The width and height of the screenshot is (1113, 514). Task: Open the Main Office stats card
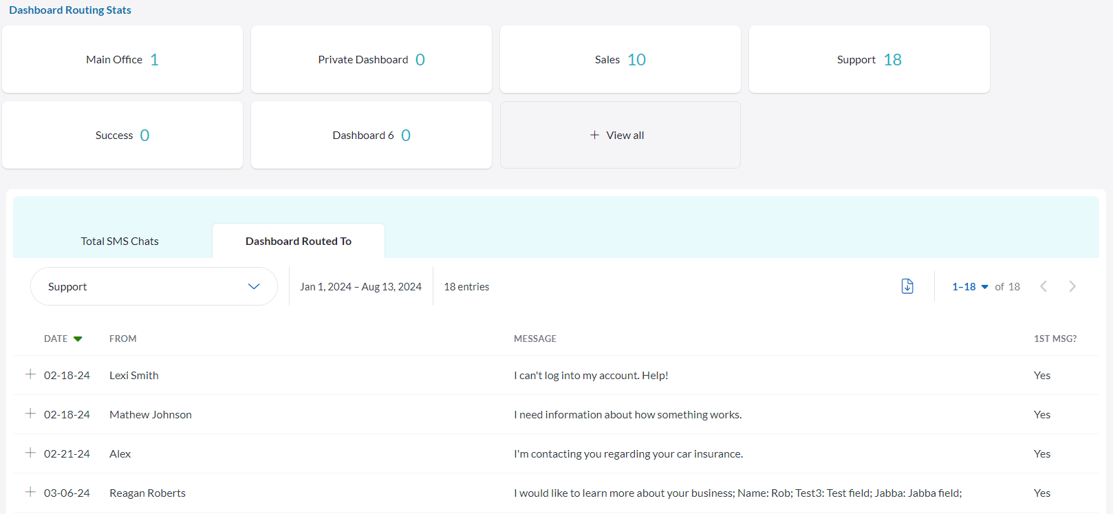coord(122,60)
